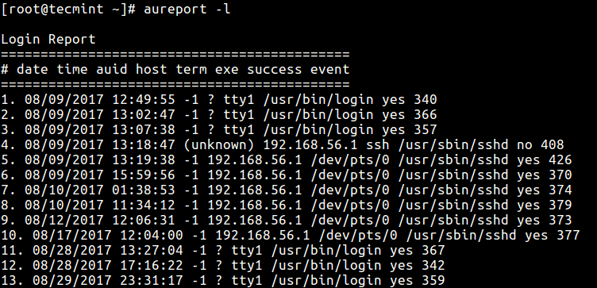Click the 17:16:22 timestamp in row 12
The height and width of the screenshot is (288, 597).
152,266
